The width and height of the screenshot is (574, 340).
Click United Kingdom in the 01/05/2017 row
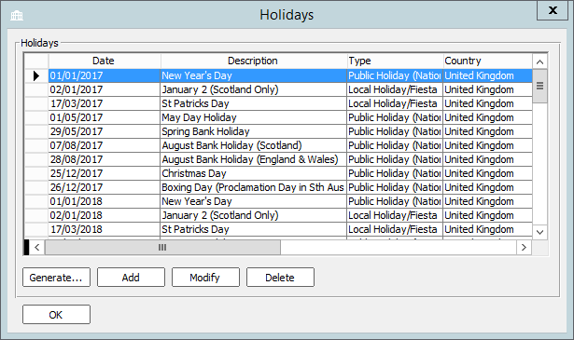487,117
